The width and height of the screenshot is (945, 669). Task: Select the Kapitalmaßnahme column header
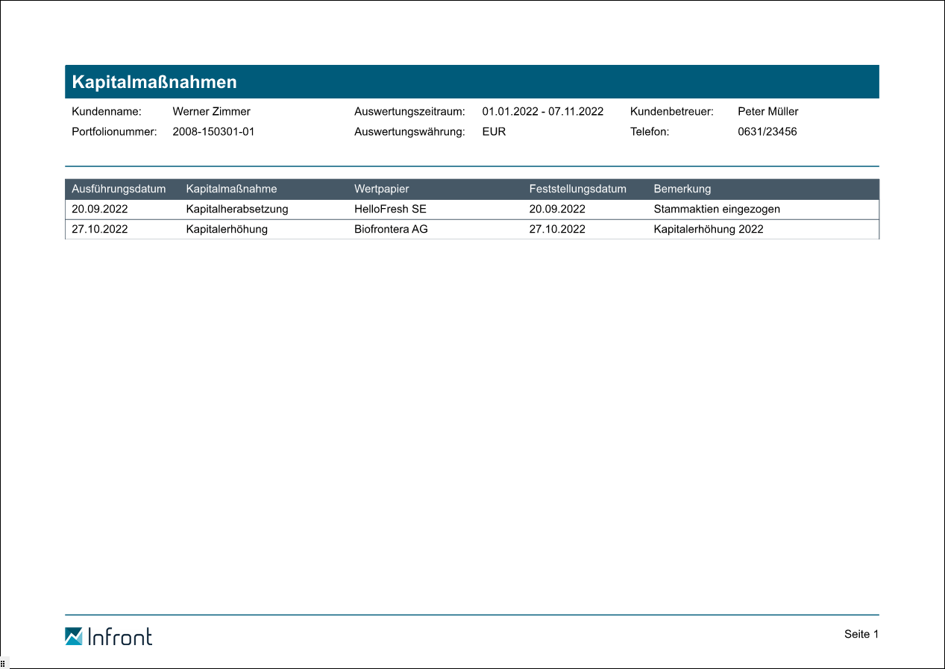pos(231,189)
